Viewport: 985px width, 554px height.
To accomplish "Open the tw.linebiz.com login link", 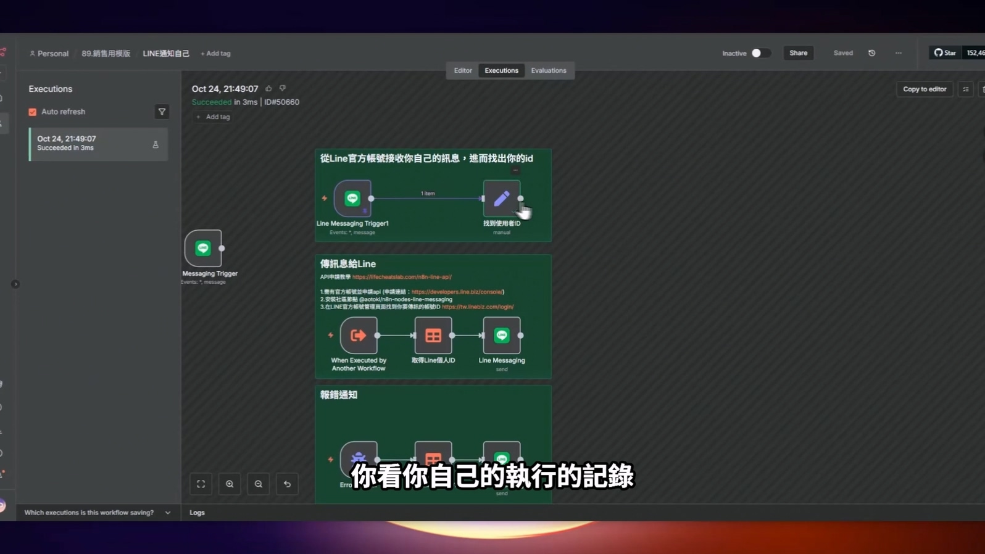I will tap(478, 307).
